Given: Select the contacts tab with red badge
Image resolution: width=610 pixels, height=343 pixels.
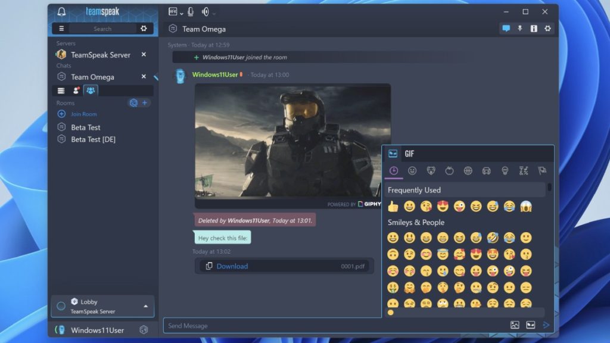Looking at the screenshot, I should tap(76, 91).
